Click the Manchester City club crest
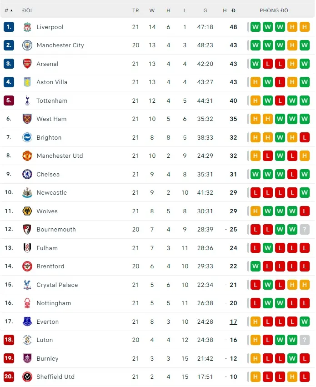The height and width of the screenshot is (387, 316). coord(27,45)
